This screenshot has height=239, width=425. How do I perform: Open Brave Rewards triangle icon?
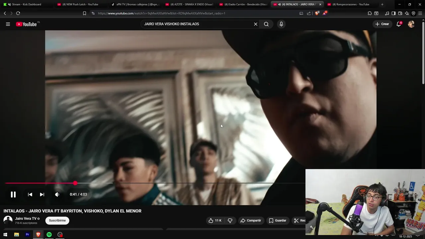(x=325, y=13)
